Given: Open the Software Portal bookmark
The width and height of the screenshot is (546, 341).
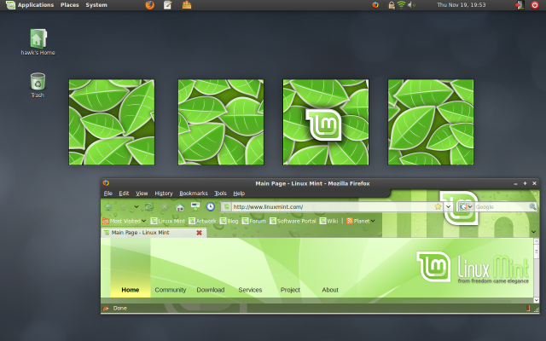Looking at the screenshot, I should point(293,221).
